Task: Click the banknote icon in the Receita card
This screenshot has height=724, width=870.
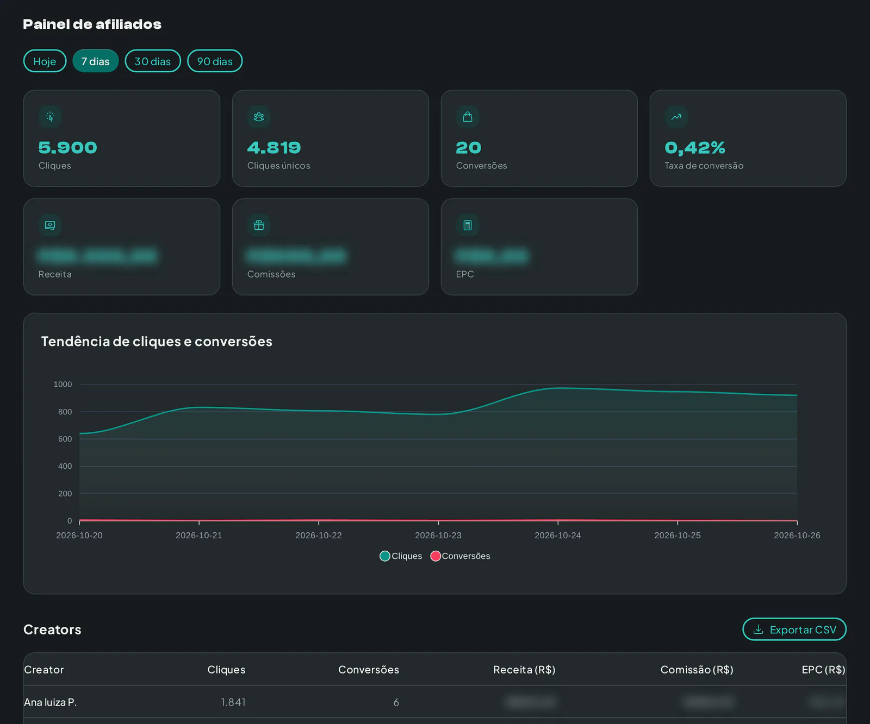Action: click(50, 225)
